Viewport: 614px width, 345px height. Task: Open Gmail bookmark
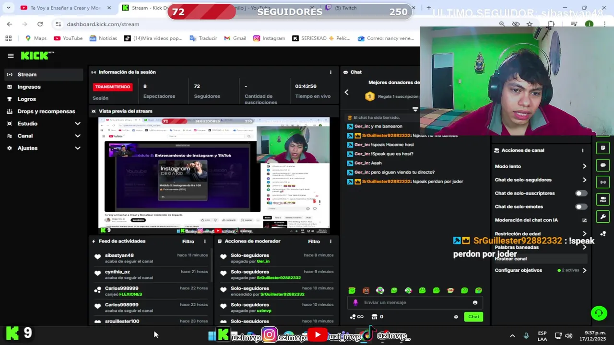coord(235,38)
